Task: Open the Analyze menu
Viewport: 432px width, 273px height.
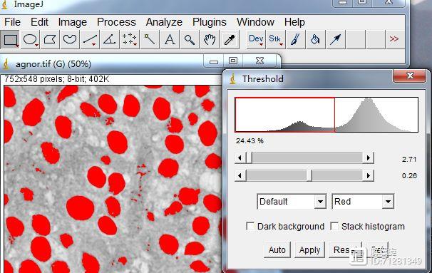Action: (x=164, y=22)
